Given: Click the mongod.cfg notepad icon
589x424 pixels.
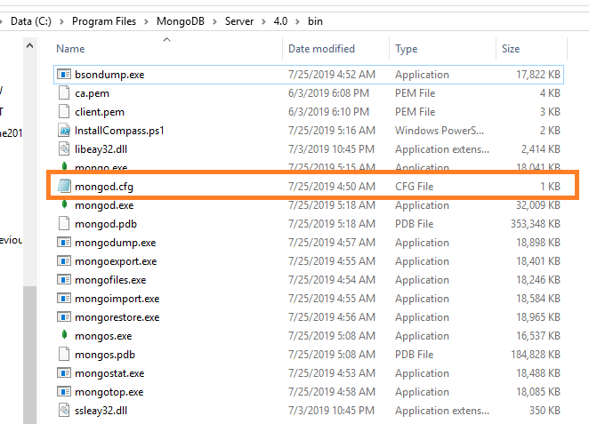Looking at the screenshot, I should (63, 187).
